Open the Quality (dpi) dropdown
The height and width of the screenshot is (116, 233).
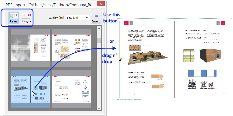[77, 18]
